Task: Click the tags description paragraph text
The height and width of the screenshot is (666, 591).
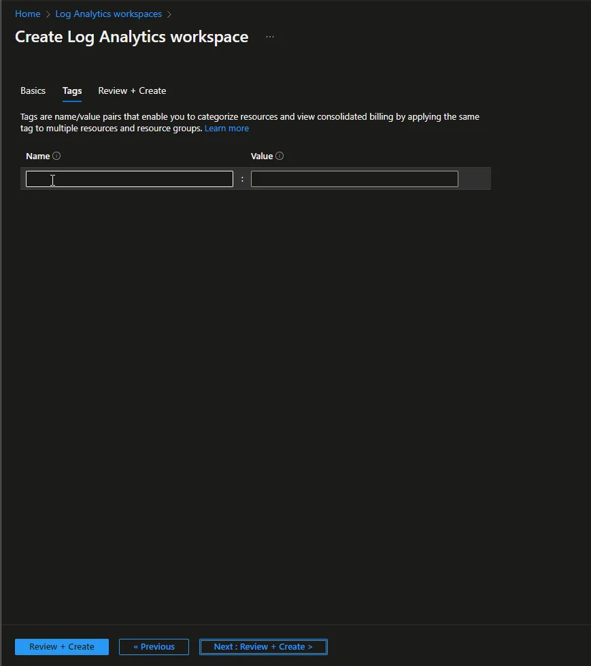Action: pyautogui.click(x=250, y=122)
